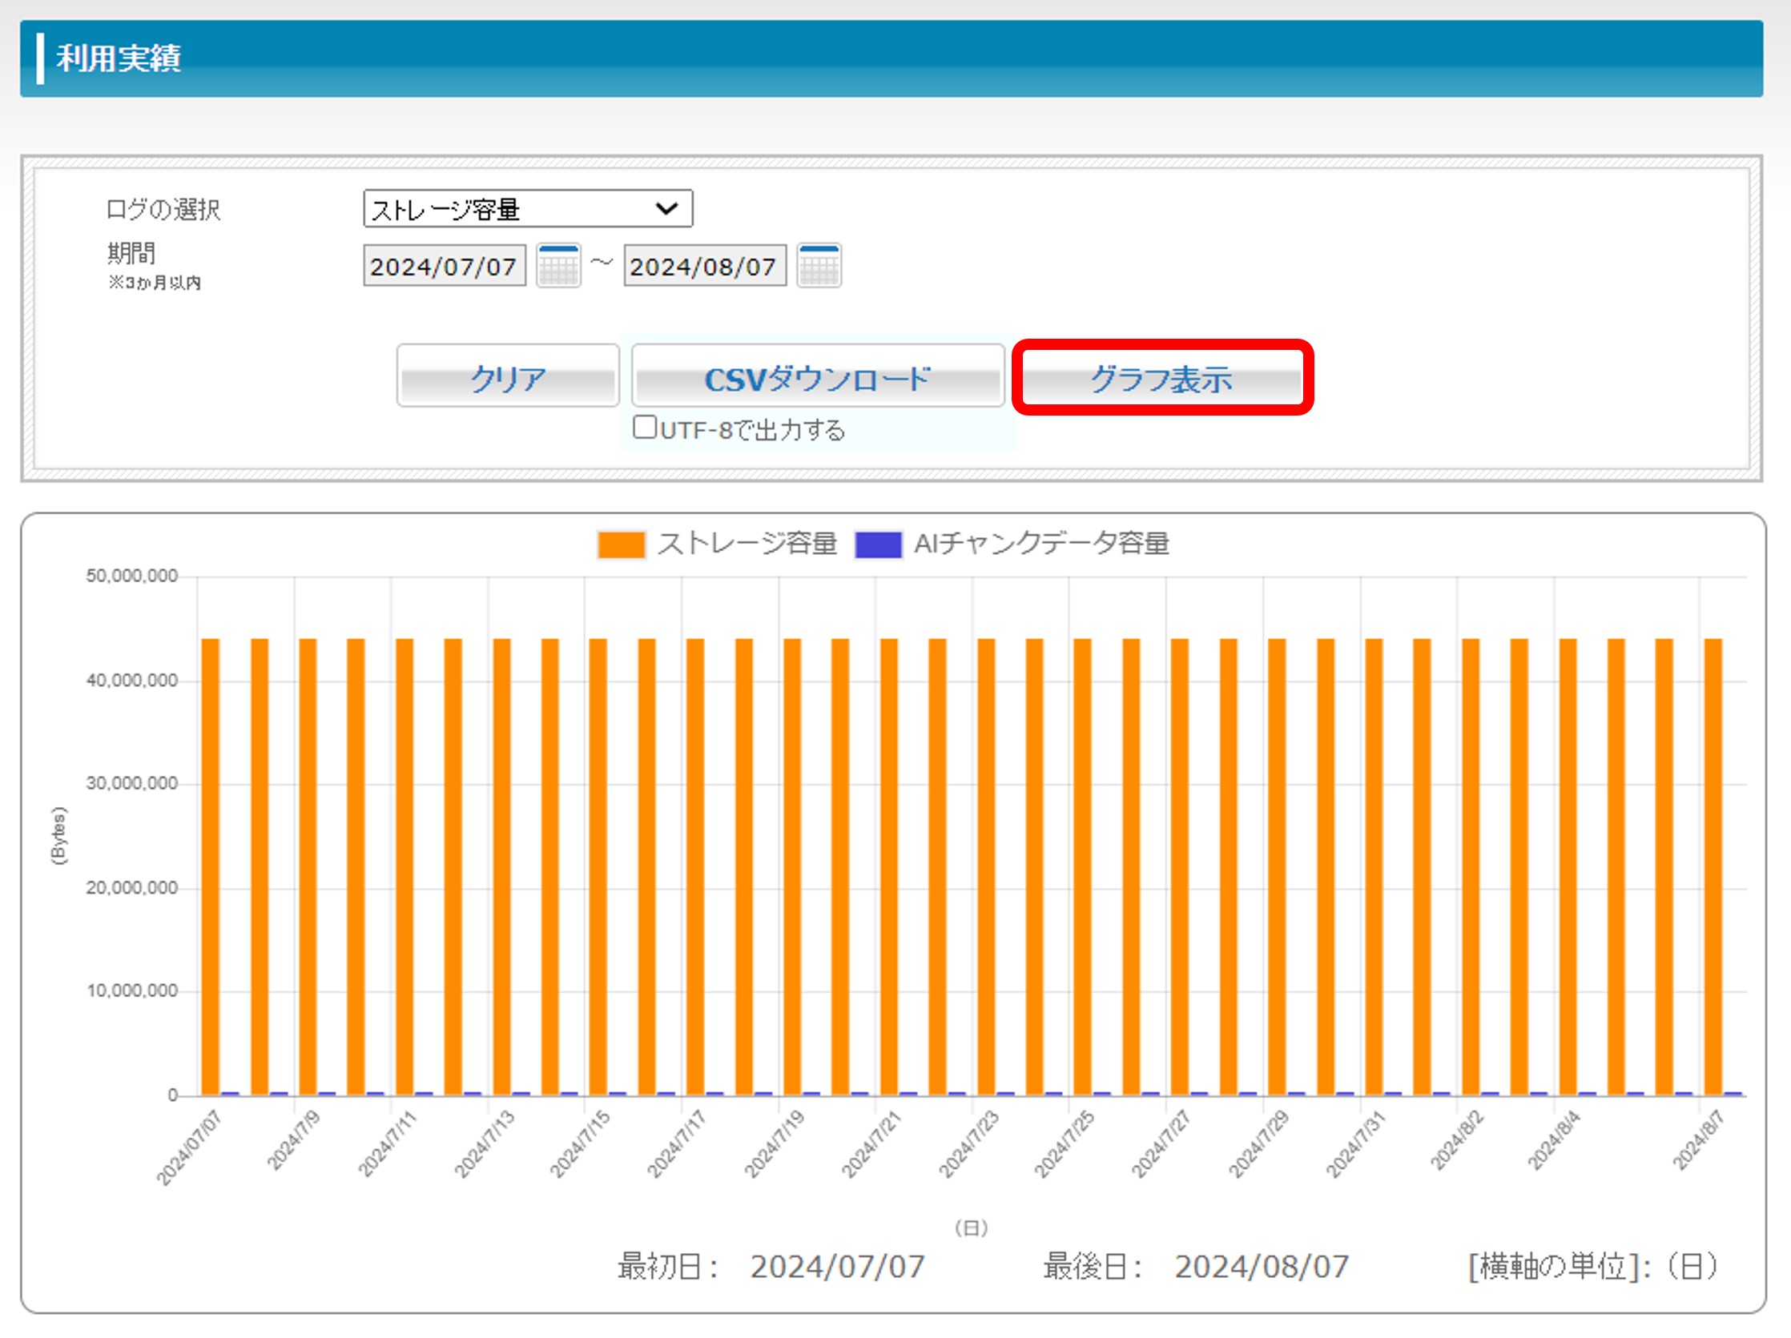Click the 2024/7/21 x-axis date label
Screen dimensions: 1791x1338
[871, 1144]
